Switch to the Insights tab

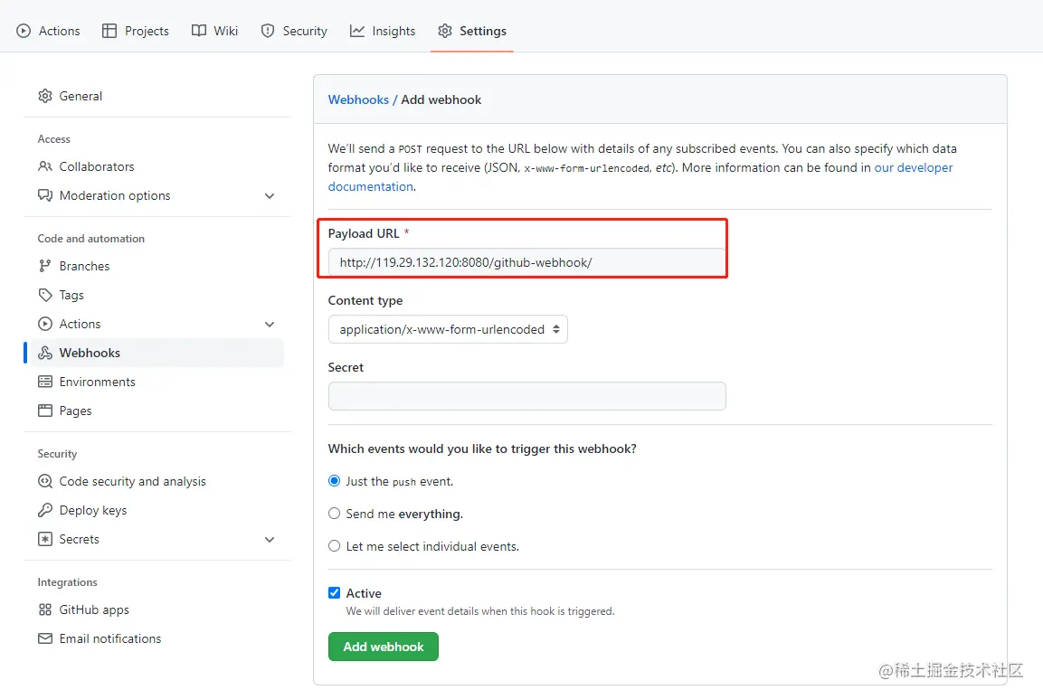[383, 31]
